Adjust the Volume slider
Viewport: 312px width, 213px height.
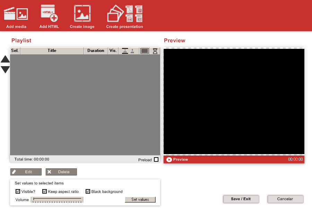click(x=57, y=199)
